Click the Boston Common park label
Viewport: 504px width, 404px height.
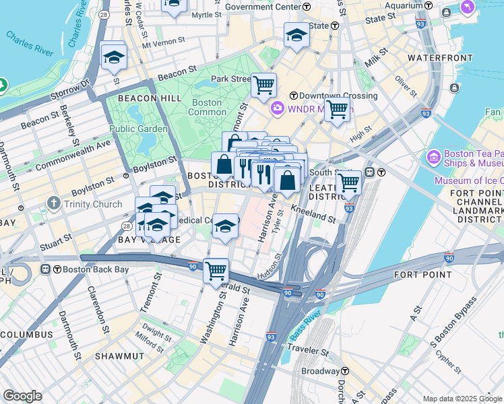(x=207, y=107)
